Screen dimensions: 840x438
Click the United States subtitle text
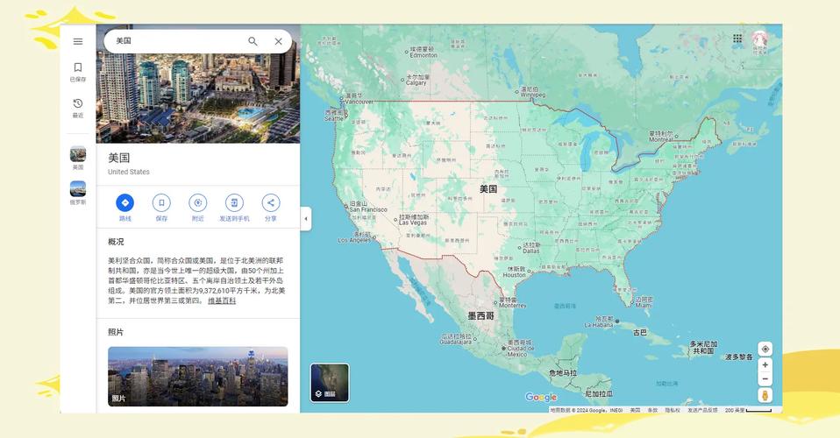[129, 172]
